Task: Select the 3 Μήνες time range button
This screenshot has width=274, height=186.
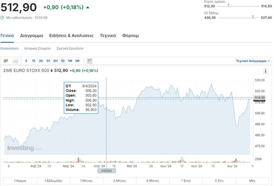Action: click(119, 181)
